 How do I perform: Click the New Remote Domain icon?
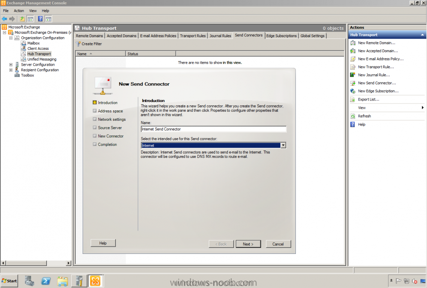(x=353, y=43)
